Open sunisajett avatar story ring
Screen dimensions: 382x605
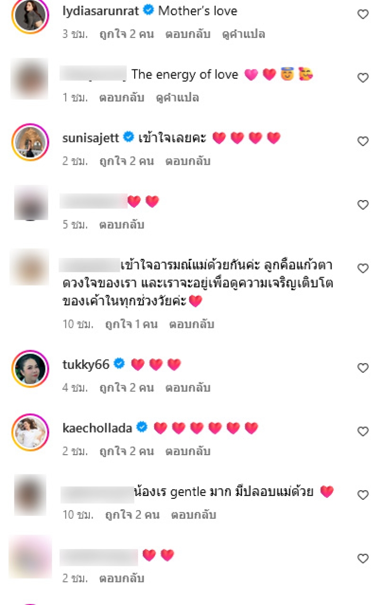coord(30,142)
